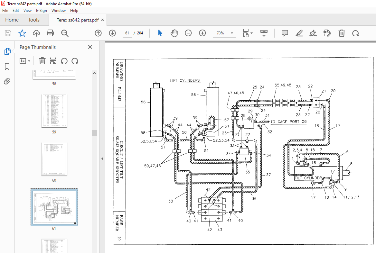Print the document using printer icon

pyautogui.click(x=50, y=33)
